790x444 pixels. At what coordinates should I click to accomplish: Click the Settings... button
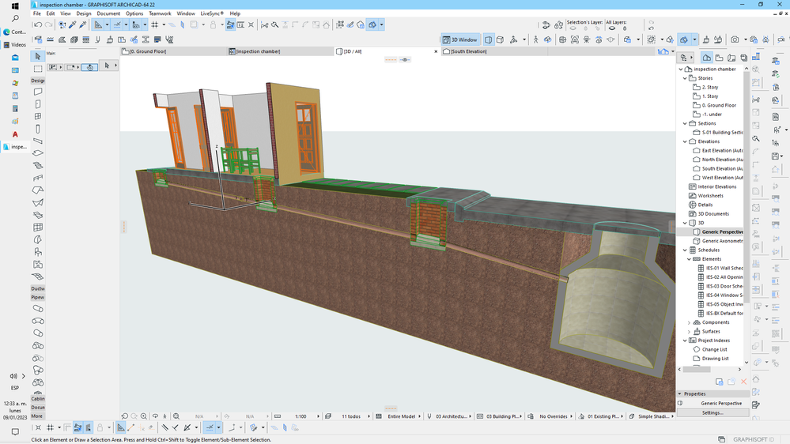(713, 412)
